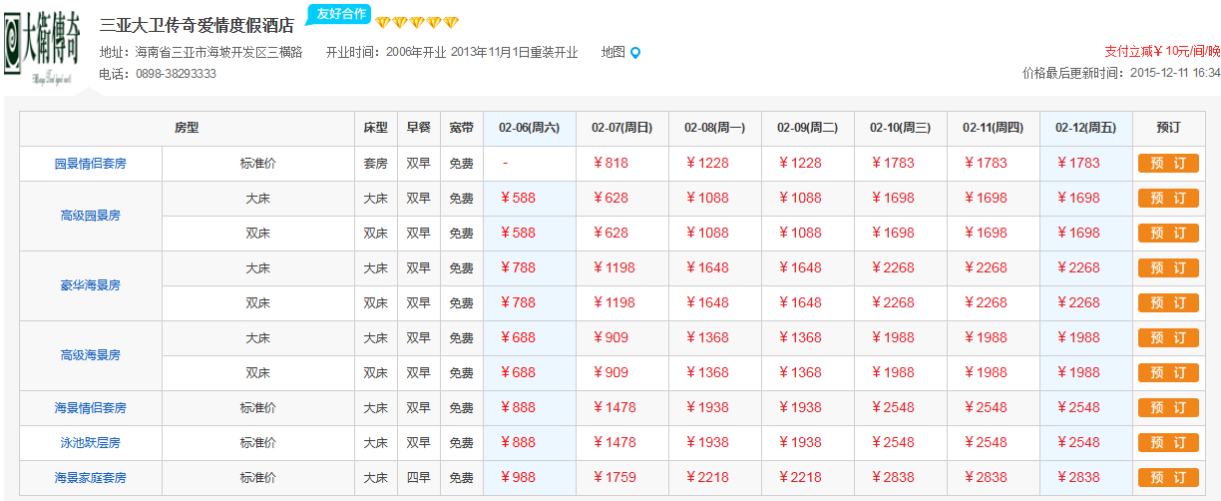Select the 02-06(周六) date column header

point(530,128)
